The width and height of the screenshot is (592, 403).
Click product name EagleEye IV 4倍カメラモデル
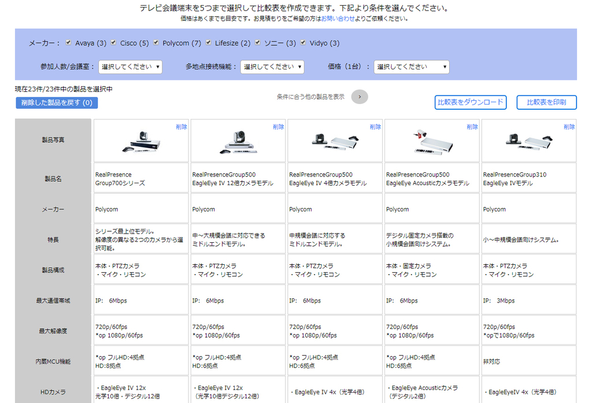click(x=328, y=179)
